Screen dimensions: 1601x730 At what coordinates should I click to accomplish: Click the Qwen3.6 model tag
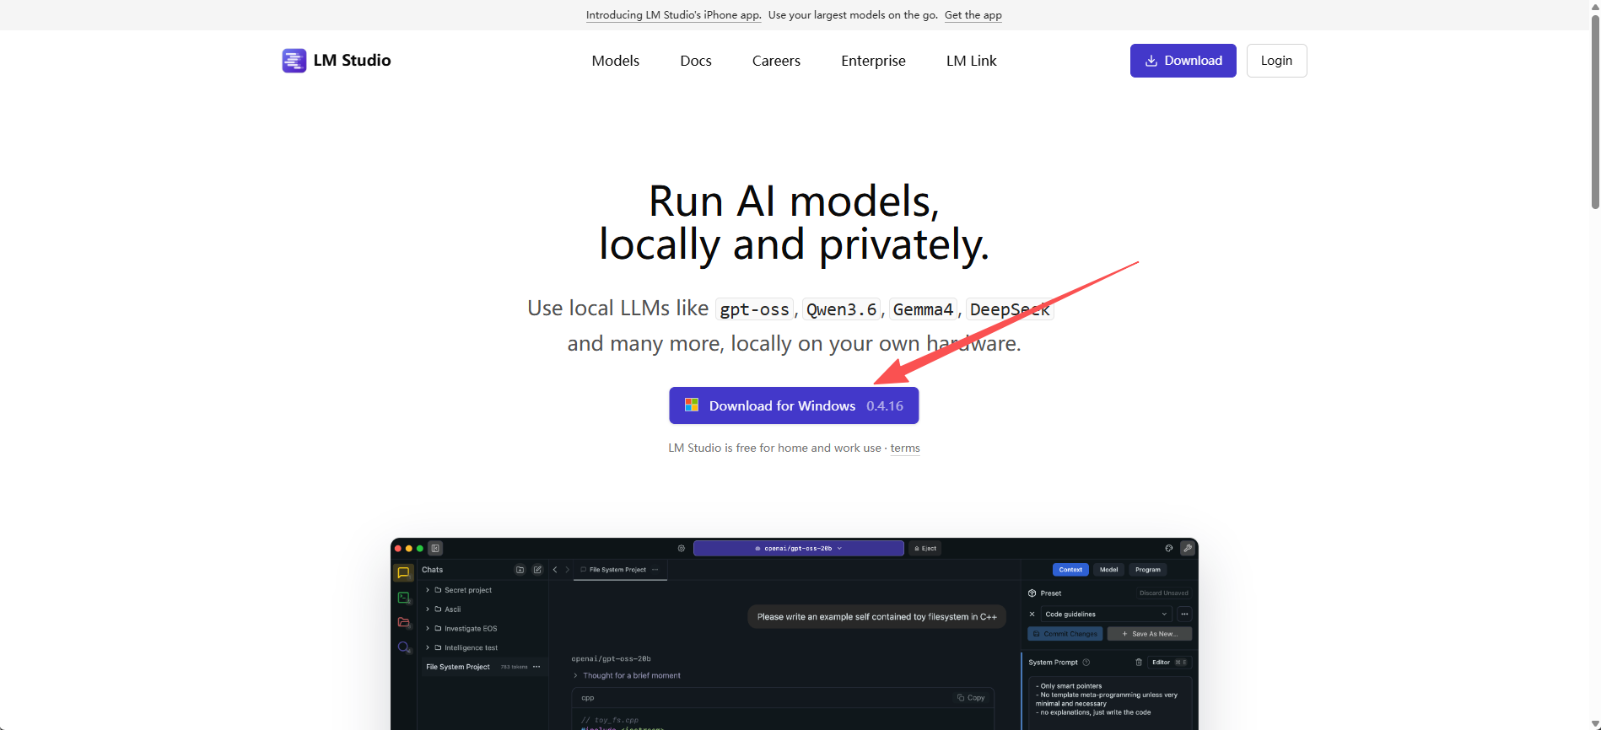click(841, 309)
